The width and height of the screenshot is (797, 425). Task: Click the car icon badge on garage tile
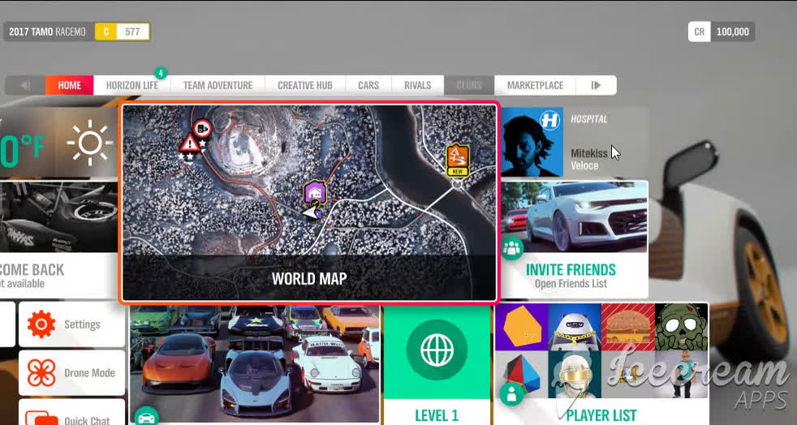pos(146,418)
